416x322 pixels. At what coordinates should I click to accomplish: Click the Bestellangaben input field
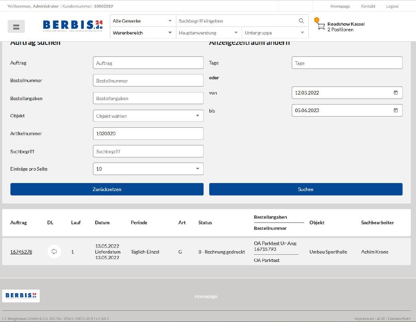148,99
